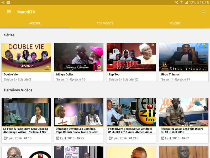The height and width of the screenshot is (158, 210).
Task: Tap the clipboard-check notification icon
Action: [x=8, y=2]
